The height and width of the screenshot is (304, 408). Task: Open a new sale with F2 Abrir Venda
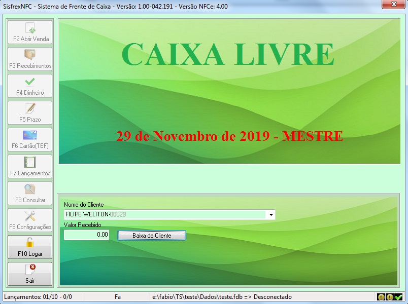click(x=30, y=32)
